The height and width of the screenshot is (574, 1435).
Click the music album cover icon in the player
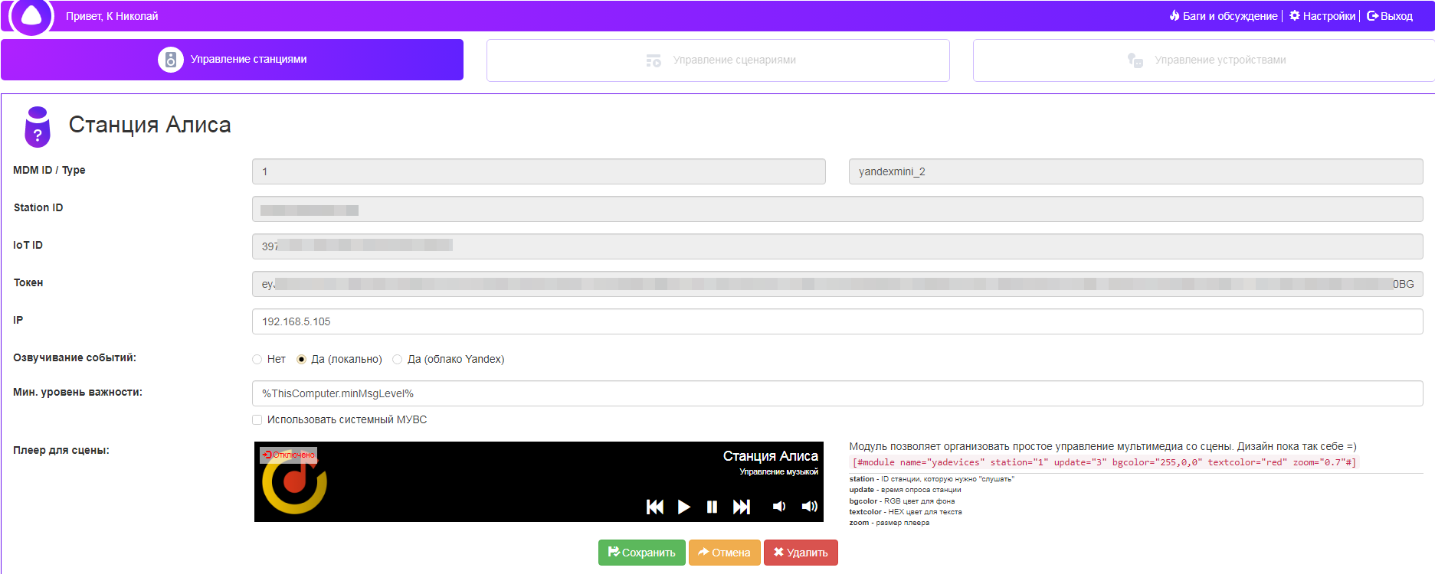pos(295,482)
